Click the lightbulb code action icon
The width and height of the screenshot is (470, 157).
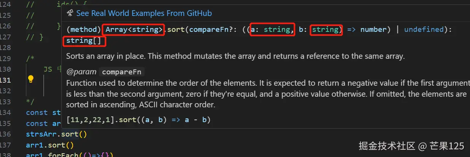coord(31,79)
